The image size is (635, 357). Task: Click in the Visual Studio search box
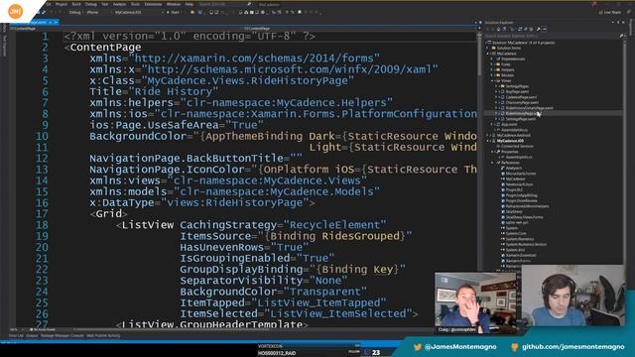pyautogui.click(x=225, y=4)
